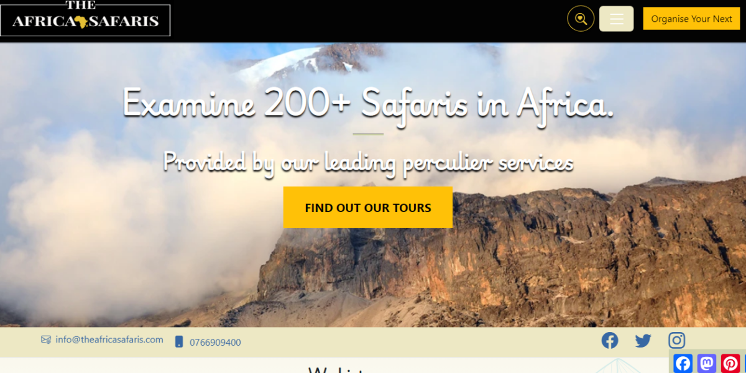Click the Africa map emblem in logo
This screenshot has height=373, width=746.
tap(82, 22)
